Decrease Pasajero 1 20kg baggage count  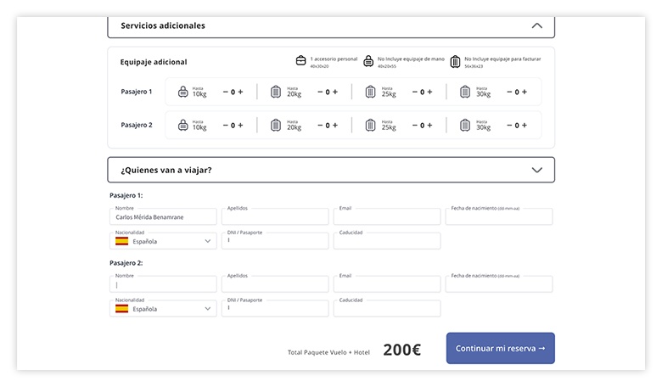click(x=320, y=92)
